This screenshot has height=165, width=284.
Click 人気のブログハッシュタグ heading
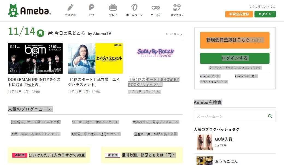[217, 129]
